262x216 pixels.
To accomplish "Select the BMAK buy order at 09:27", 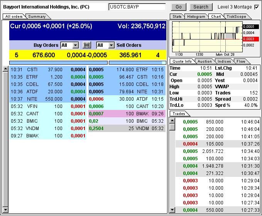I will (48, 136).
